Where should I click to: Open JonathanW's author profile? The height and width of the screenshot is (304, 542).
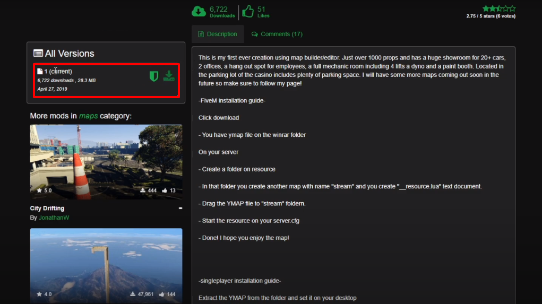click(54, 218)
